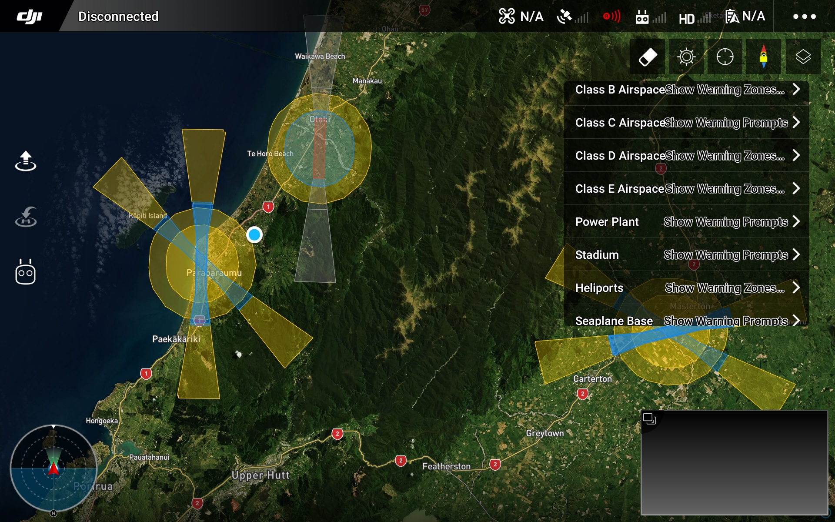The width and height of the screenshot is (835, 522).
Task: Select the Power Plant label
Action: pyautogui.click(x=607, y=222)
